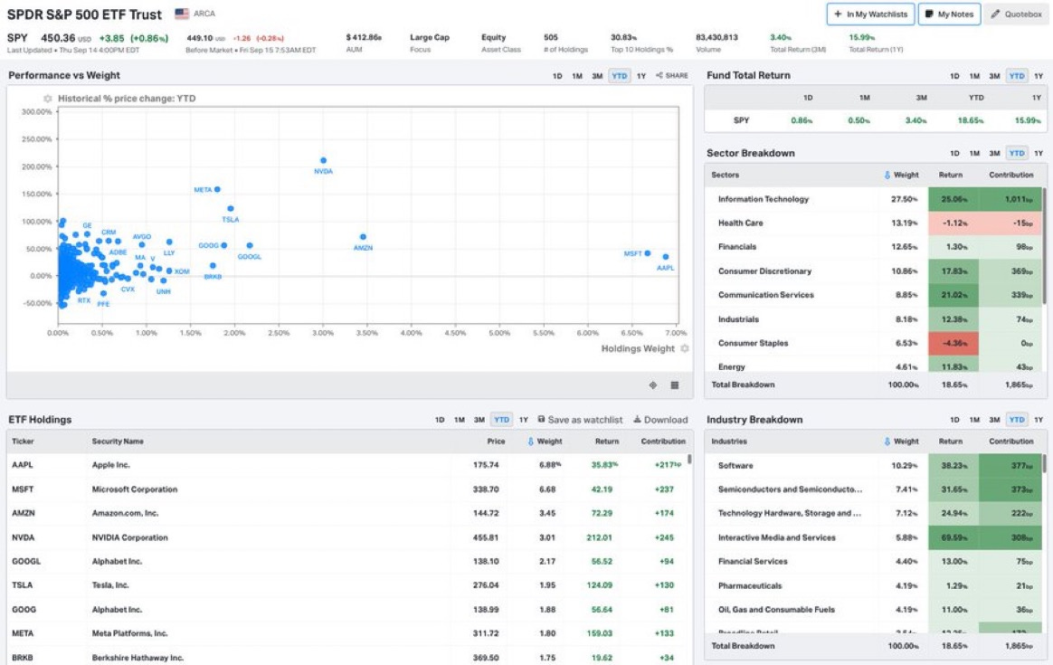1053x665 pixels.
Task: Click the TSLA data point on scatter chart
Action: pos(231,209)
